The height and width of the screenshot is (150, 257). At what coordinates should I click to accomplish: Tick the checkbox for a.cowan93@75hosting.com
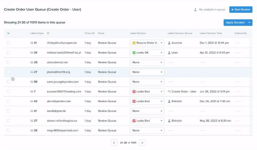tap(9, 91)
